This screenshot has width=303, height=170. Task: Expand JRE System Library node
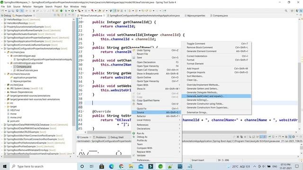point(5,88)
